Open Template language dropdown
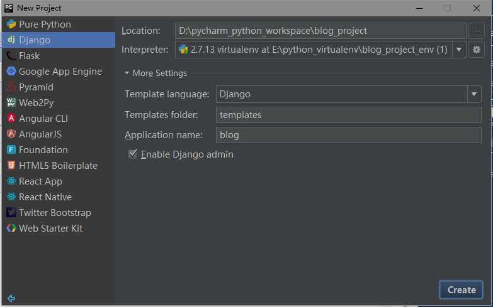 pos(474,94)
